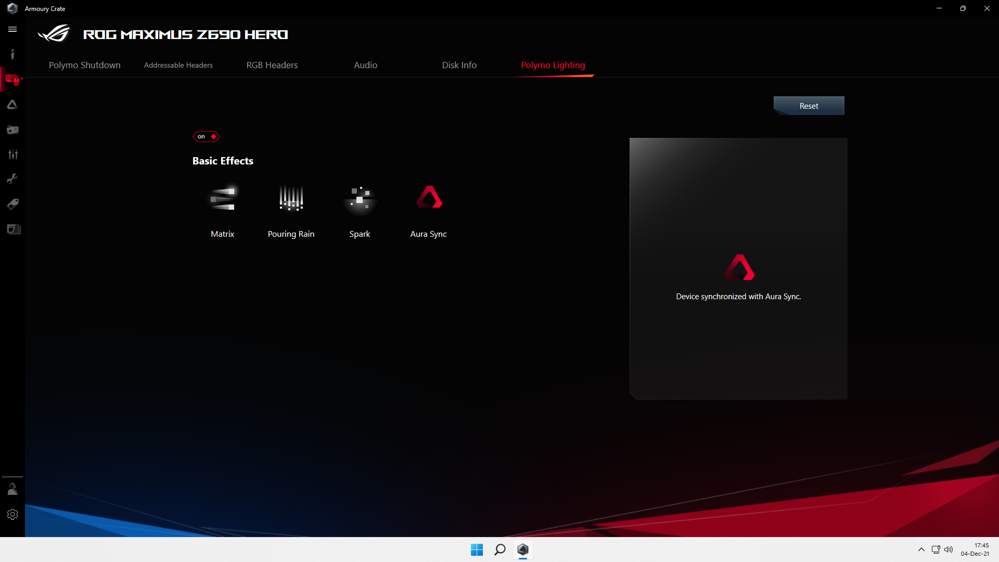This screenshot has width=999, height=562.
Task: Select the Aura Sync effect
Action: (429, 198)
